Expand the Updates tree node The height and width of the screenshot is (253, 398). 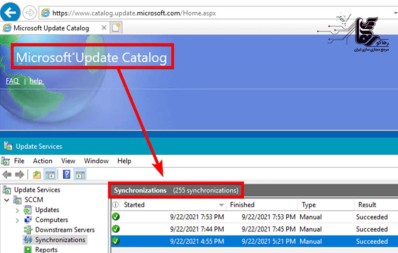pyautogui.click(x=17, y=210)
